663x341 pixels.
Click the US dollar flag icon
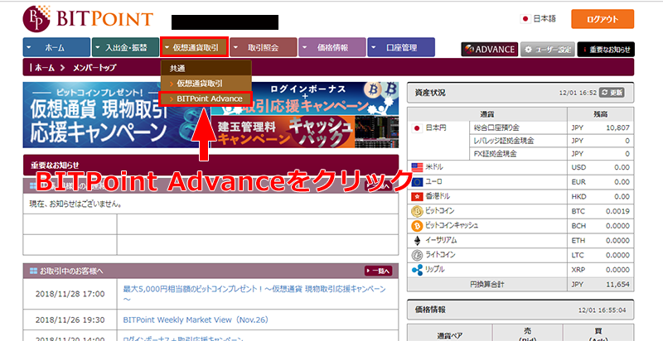pyautogui.click(x=417, y=167)
